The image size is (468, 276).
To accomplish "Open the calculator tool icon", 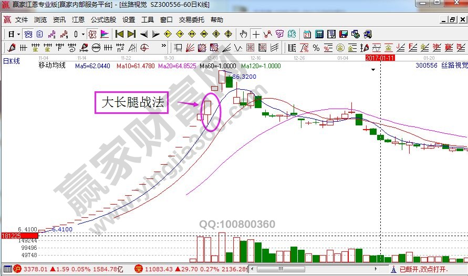I will click(319, 34).
